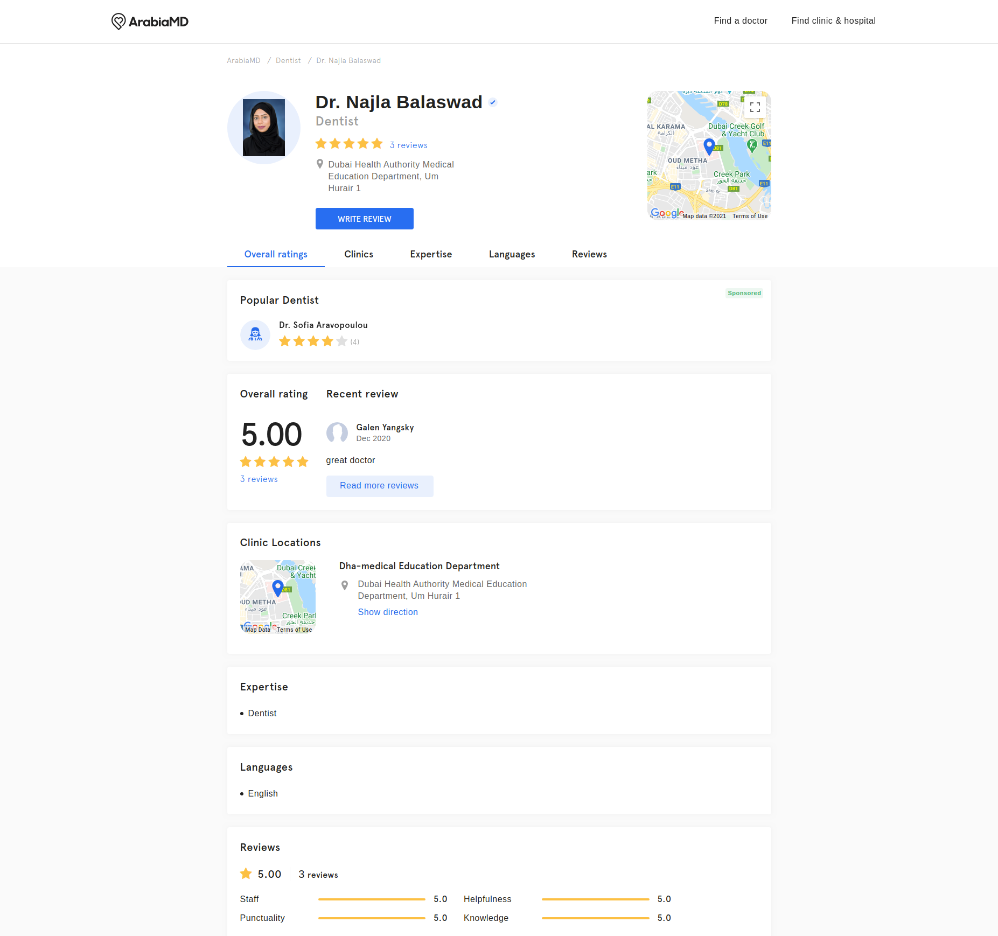
Task: Click the verified badge beside doctor name
Action: tap(492, 102)
